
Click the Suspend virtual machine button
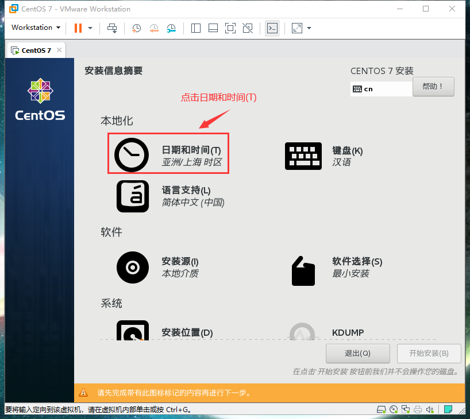pyautogui.click(x=78, y=28)
